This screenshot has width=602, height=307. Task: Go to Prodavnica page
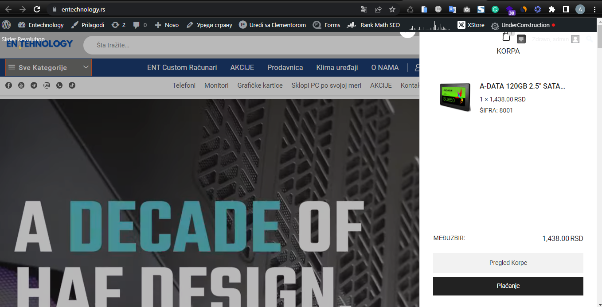[x=285, y=67]
